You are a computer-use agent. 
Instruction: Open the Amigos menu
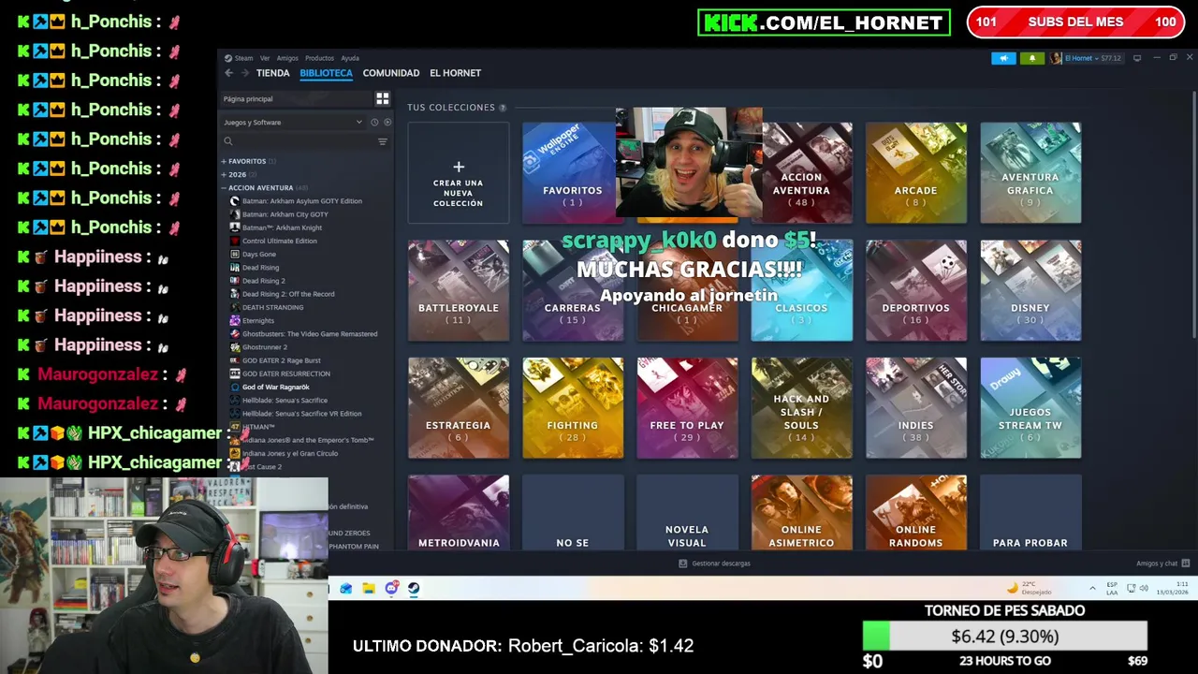coord(287,58)
